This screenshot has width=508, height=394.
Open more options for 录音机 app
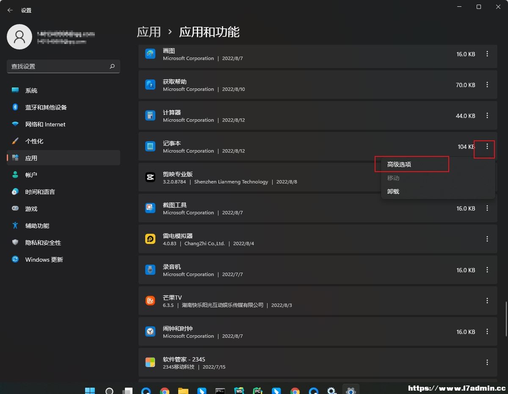[x=487, y=270]
